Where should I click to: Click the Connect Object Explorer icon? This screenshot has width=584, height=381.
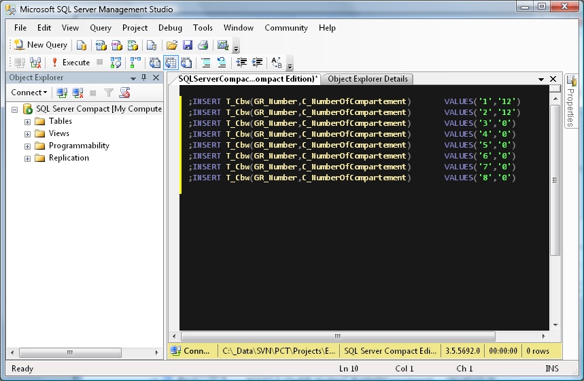(62, 93)
